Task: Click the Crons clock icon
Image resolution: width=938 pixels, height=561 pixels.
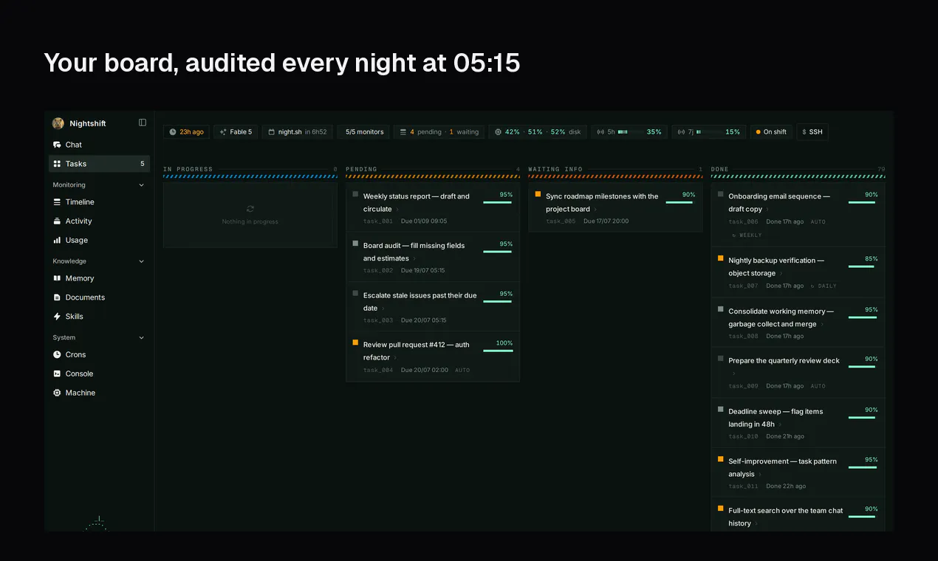Action: 58,354
